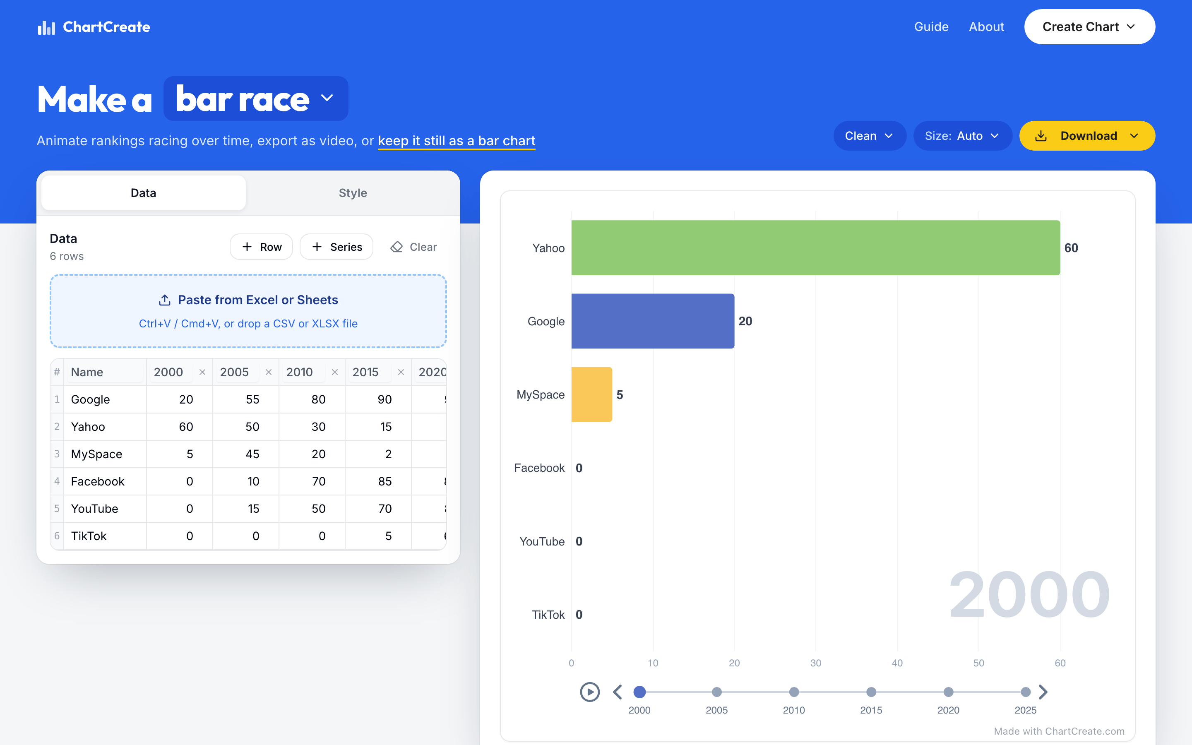Jump to the 2015 timeline point
The image size is (1192, 745).
[871, 692]
